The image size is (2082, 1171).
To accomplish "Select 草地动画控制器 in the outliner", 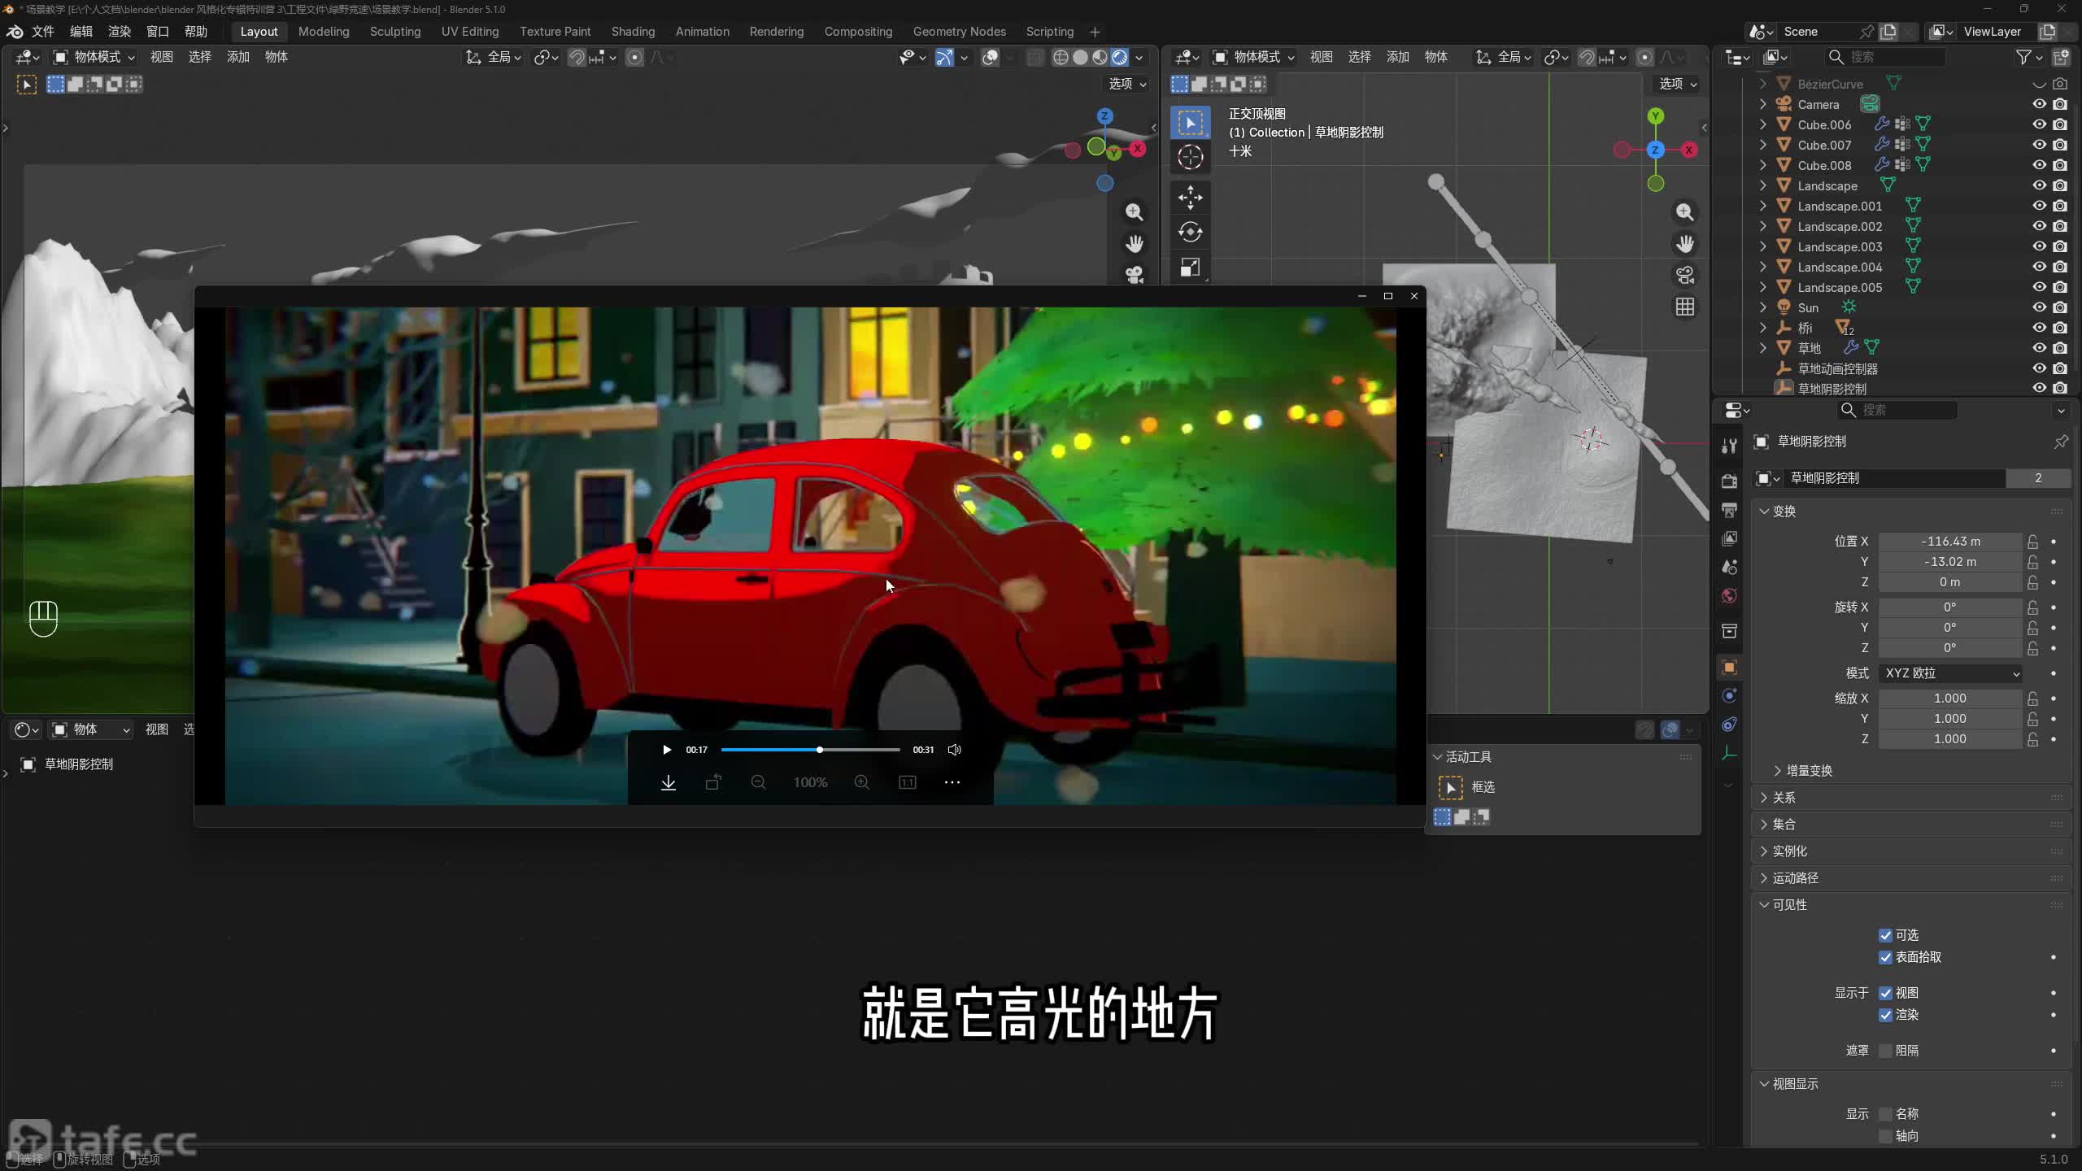I will [1837, 368].
